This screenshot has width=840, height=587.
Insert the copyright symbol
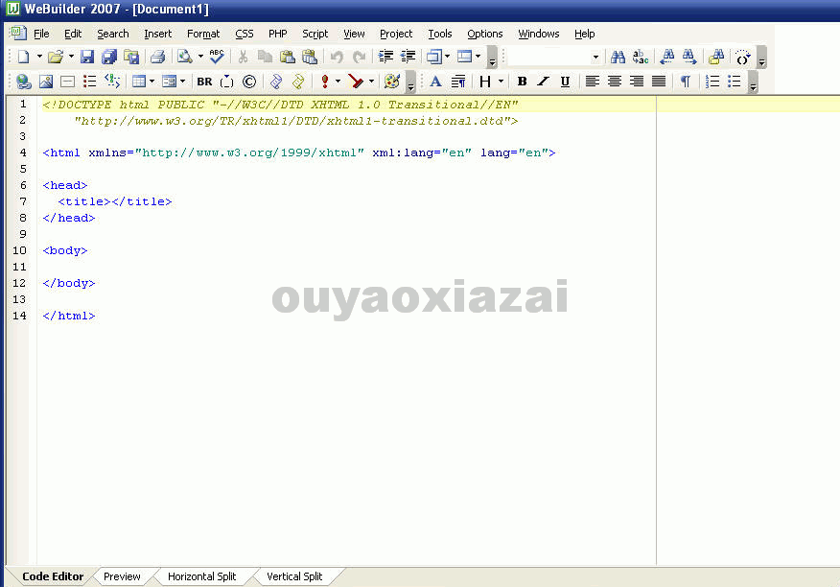(x=249, y=82)
